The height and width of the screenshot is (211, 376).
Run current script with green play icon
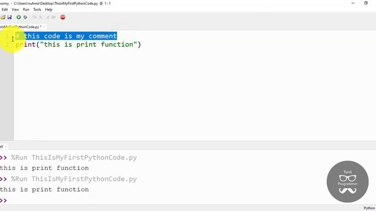(18, 17)
